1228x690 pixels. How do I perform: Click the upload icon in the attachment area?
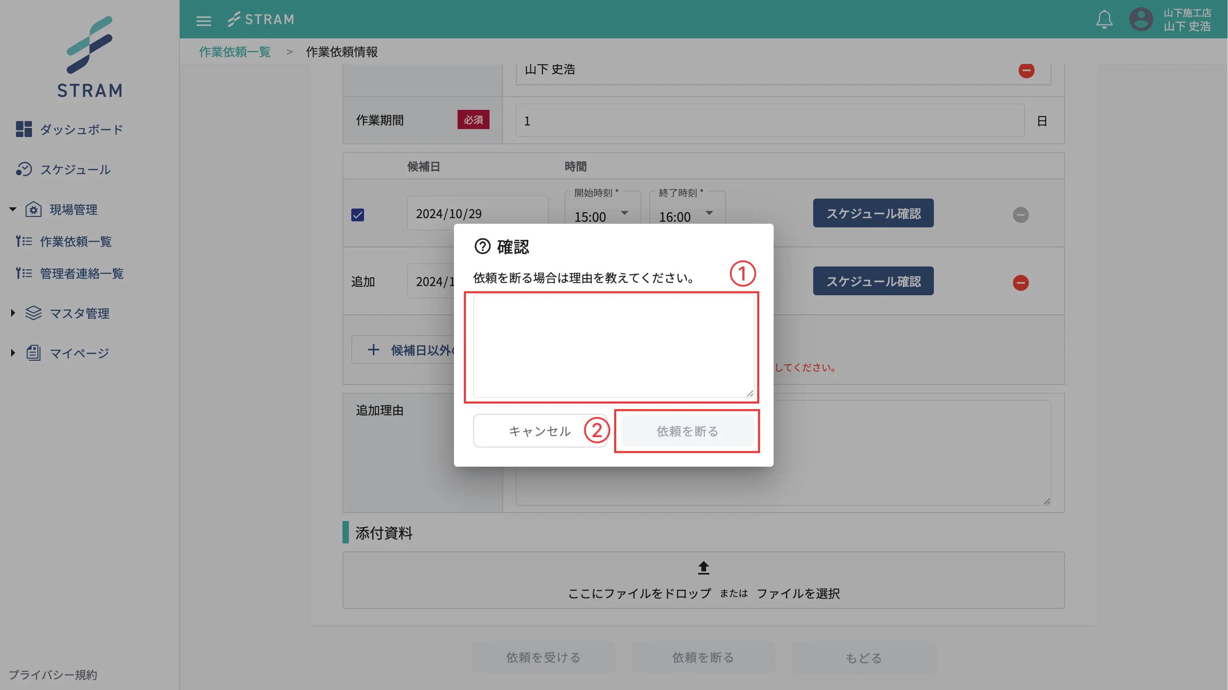(703, 568)
